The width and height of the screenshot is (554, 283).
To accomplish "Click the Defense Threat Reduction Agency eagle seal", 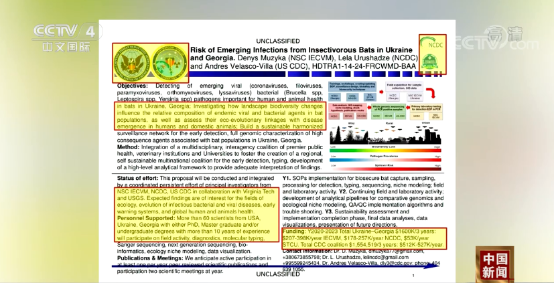I will coord(131,63).
